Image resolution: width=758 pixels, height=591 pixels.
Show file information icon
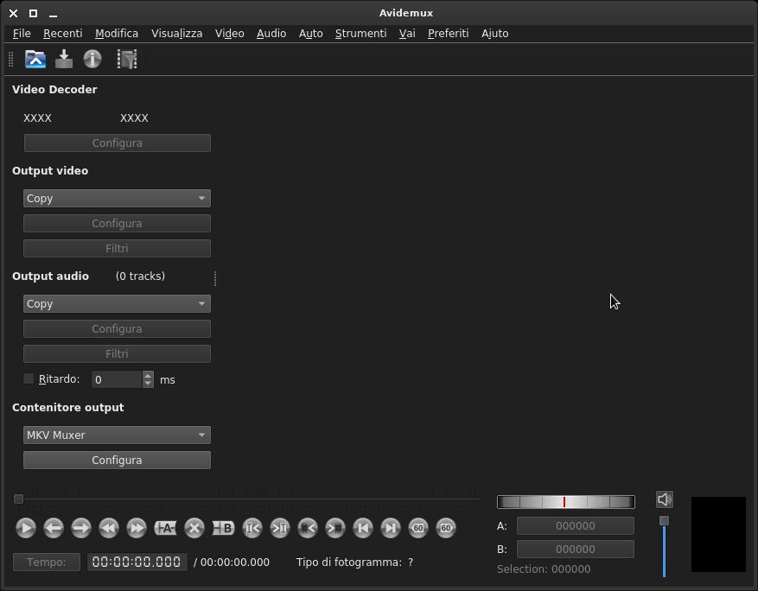point(92,59)
